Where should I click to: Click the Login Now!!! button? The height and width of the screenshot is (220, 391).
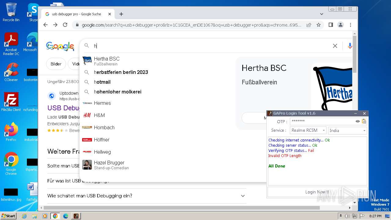point(317,192)
